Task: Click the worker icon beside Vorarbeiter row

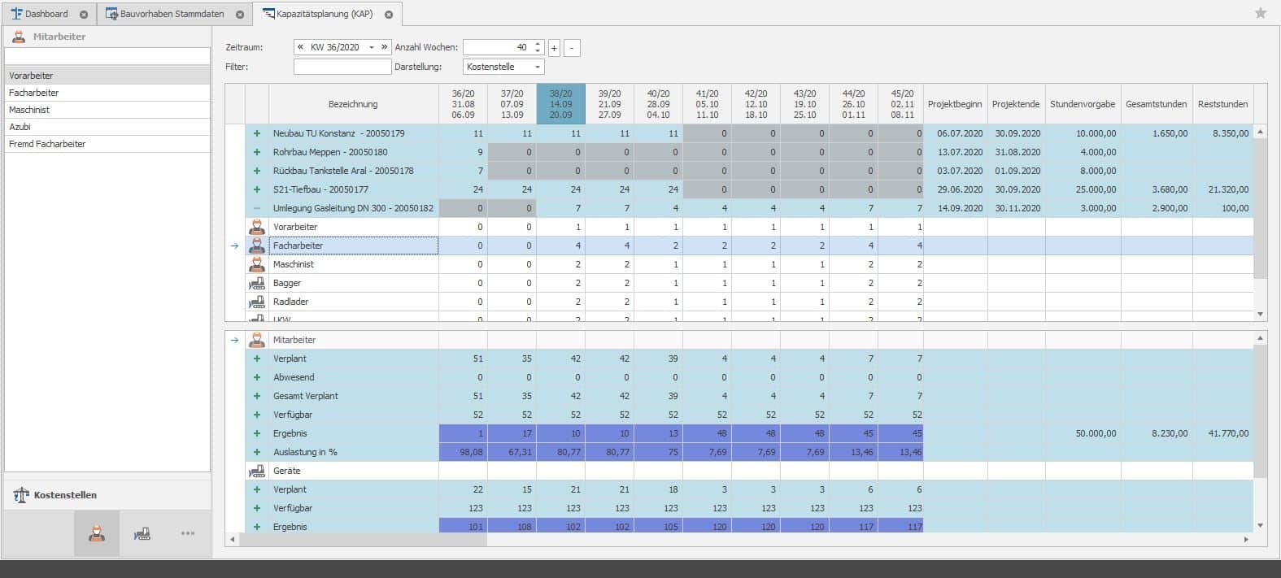Action: click(257, 227)
